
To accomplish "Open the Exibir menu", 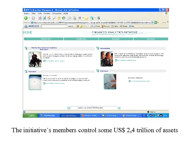I will [40, 14].
